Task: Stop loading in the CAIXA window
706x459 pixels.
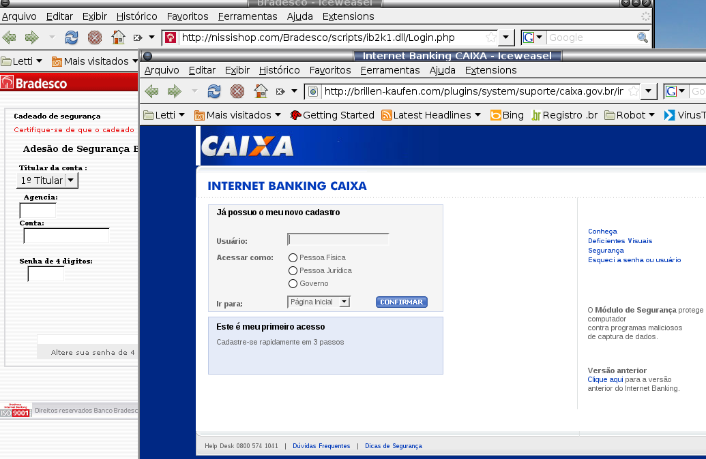Action: 237,91
